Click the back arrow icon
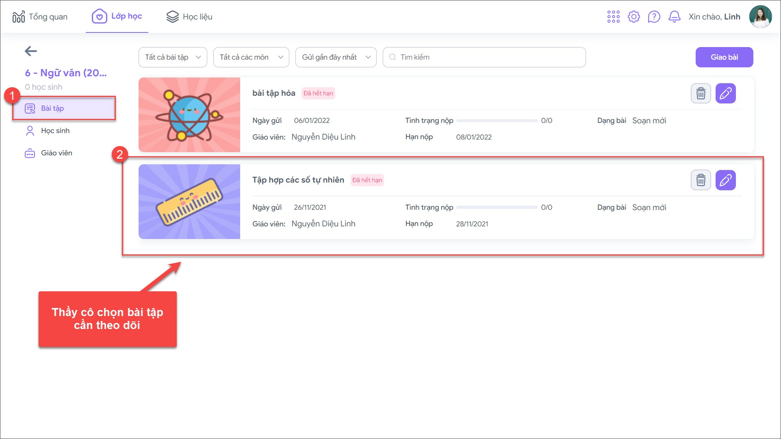This screenshot has height=439, width=781. 31,51
